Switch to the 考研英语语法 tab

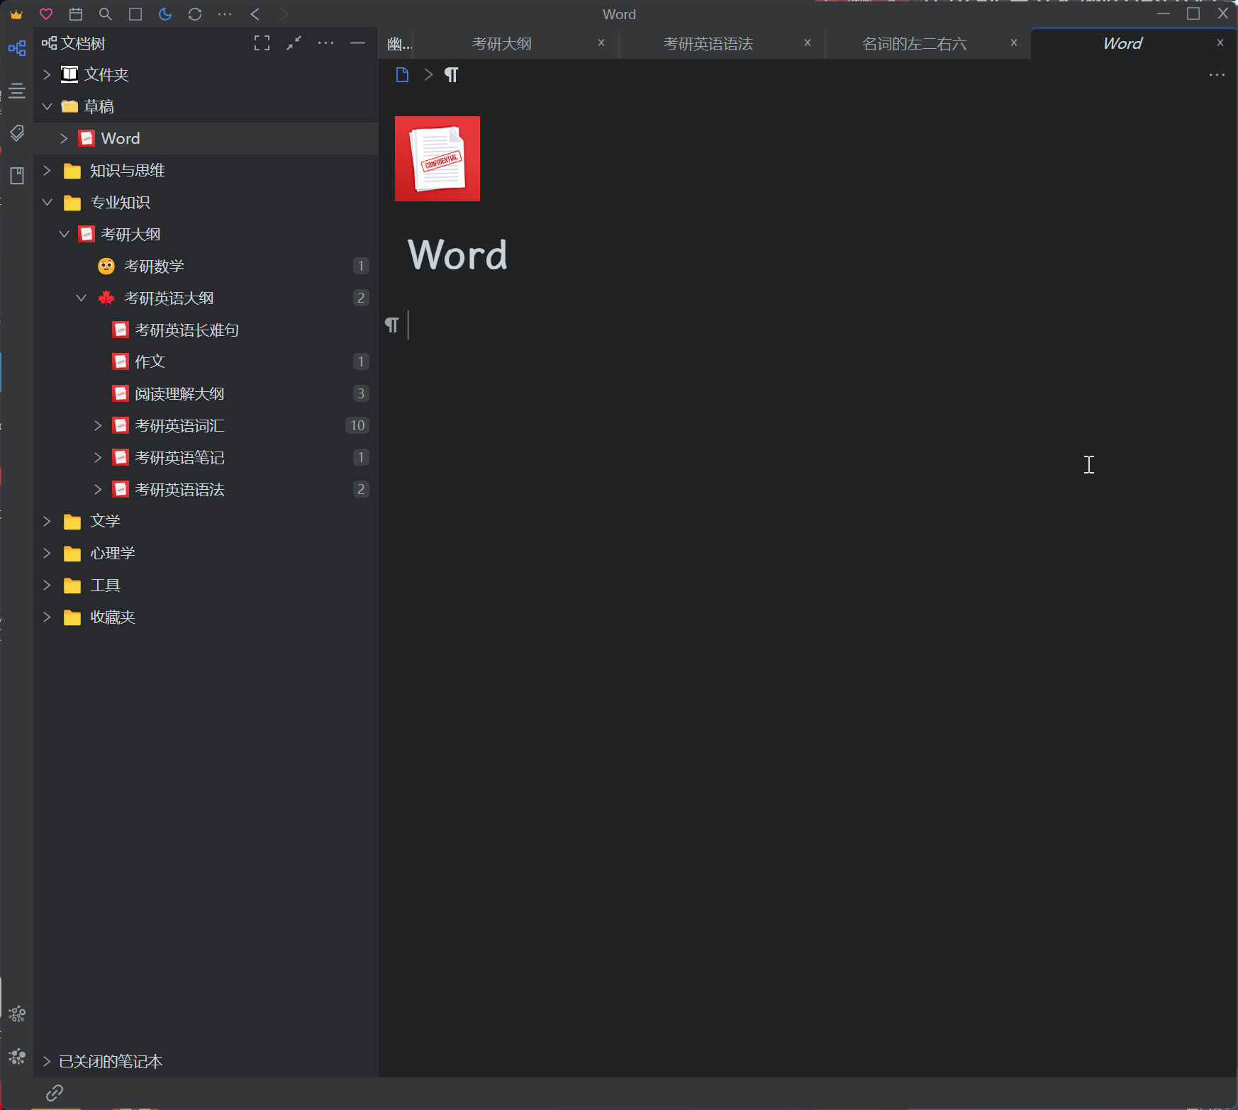(x=708, y=44)
